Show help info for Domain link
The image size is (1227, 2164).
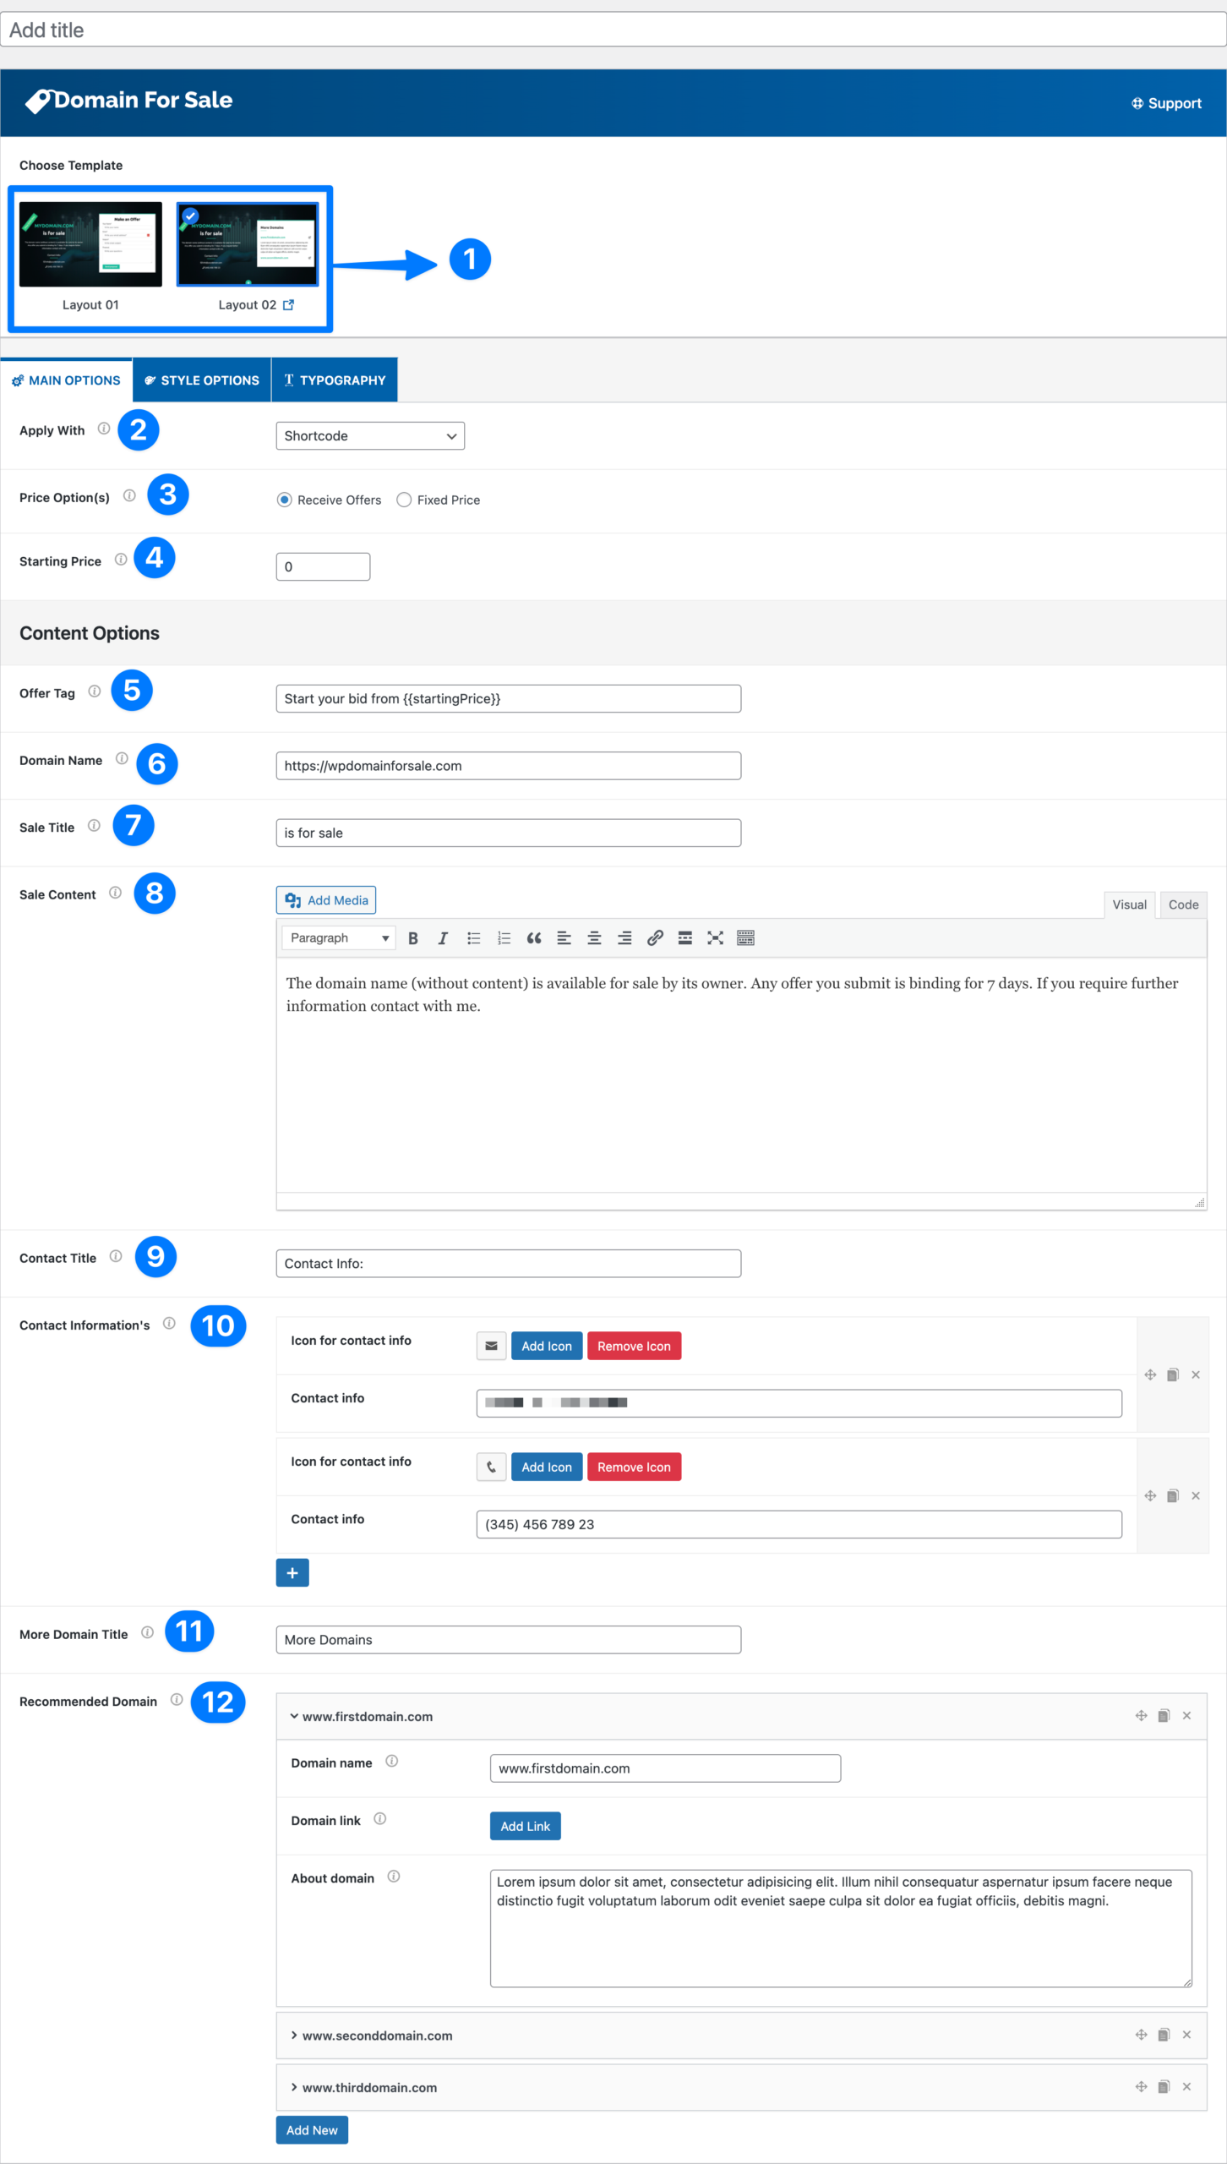pyautogui.click(x=380, y=1819)
